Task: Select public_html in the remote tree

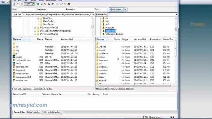Action: point(111,31)
